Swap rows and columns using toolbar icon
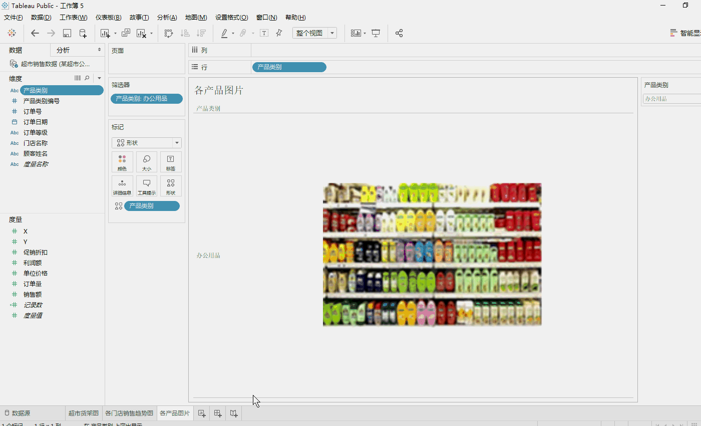 [169, 33]
